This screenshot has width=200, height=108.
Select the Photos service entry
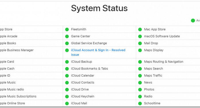tap(149, 89)
